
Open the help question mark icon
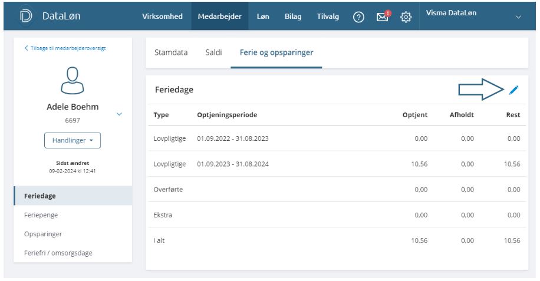tap(358, 17)
